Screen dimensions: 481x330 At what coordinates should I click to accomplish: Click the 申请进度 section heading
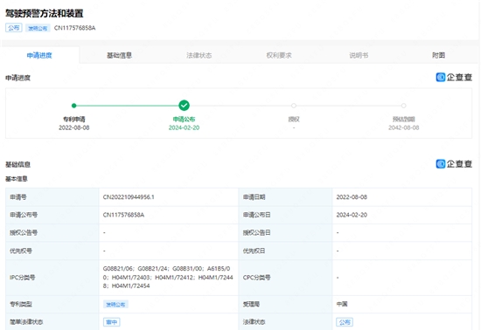pyautogui.click(x=17, y=78)
